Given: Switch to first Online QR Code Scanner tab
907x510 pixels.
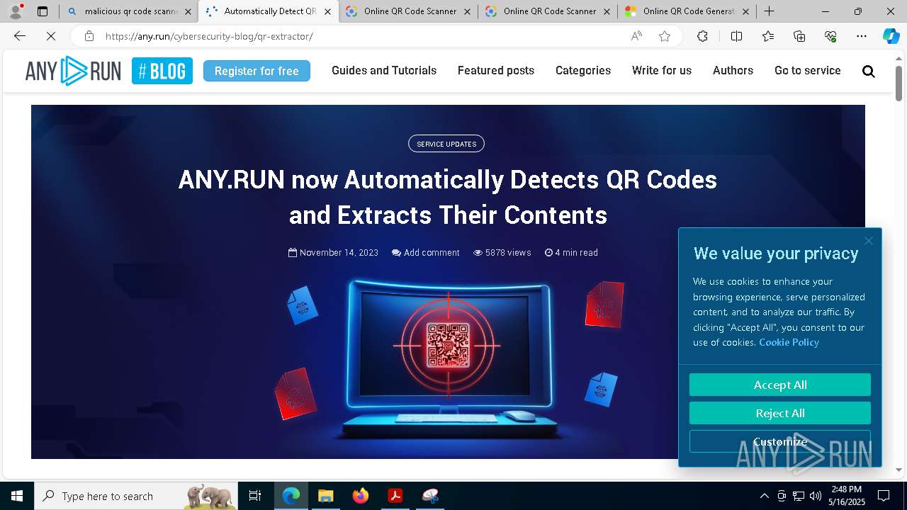Looking at the screenshot, I should 409,11.
